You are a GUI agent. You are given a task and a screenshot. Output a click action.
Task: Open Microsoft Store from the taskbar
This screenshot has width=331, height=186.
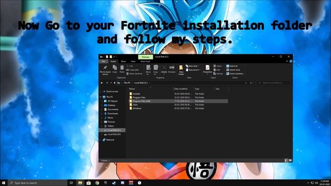(x=88, y=183)
